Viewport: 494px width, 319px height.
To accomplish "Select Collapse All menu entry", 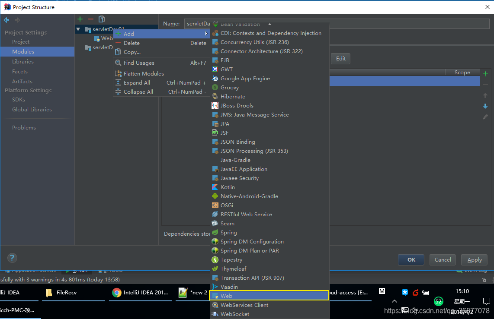I will point(161,92).
